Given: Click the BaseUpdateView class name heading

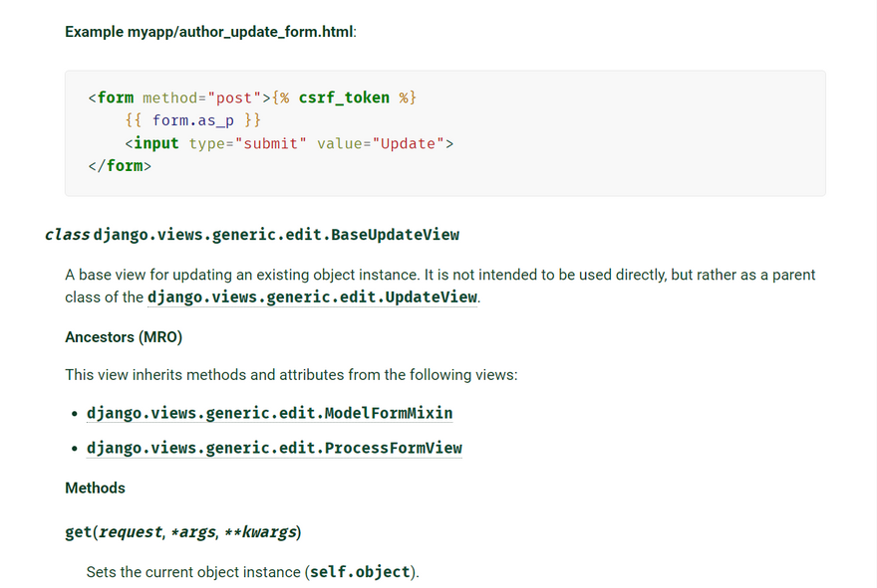Looking at the screenshot, I should pos(276,235).
